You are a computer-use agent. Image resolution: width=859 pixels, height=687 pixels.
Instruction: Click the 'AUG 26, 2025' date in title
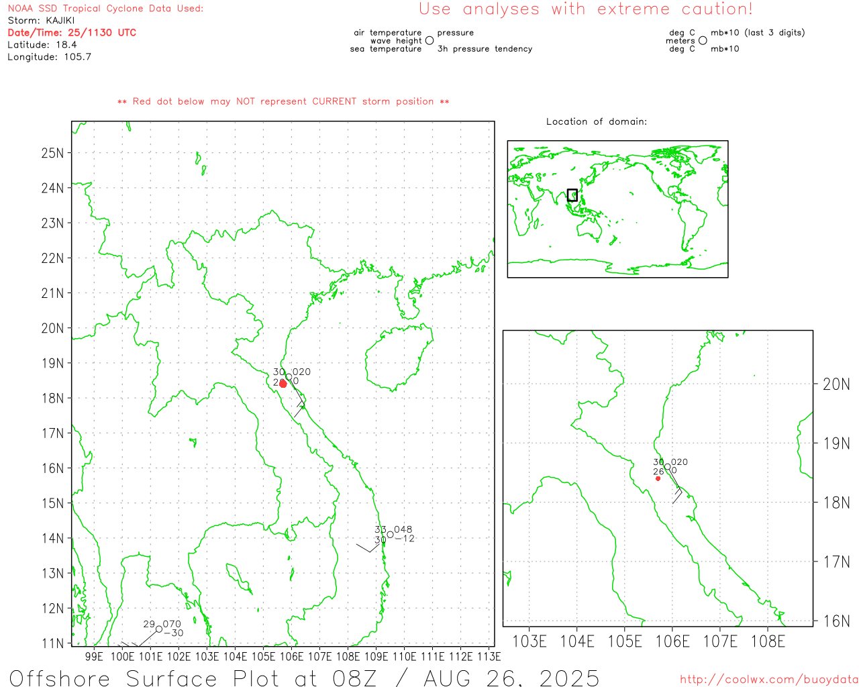511,678
